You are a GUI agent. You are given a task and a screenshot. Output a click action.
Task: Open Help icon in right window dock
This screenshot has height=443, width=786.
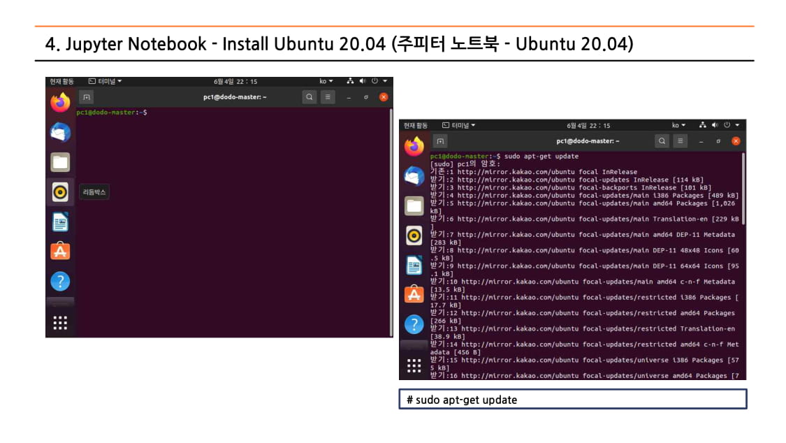[414, 324]
